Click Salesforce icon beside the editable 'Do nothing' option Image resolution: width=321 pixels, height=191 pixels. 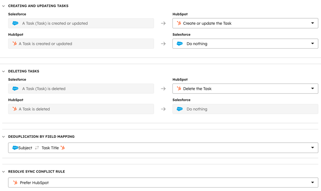[x=180, y=44]
